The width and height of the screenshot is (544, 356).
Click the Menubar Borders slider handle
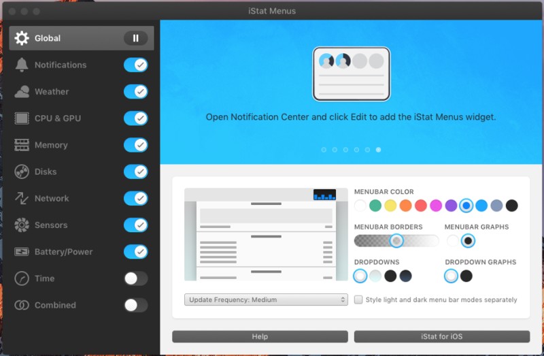click(396, 241)
